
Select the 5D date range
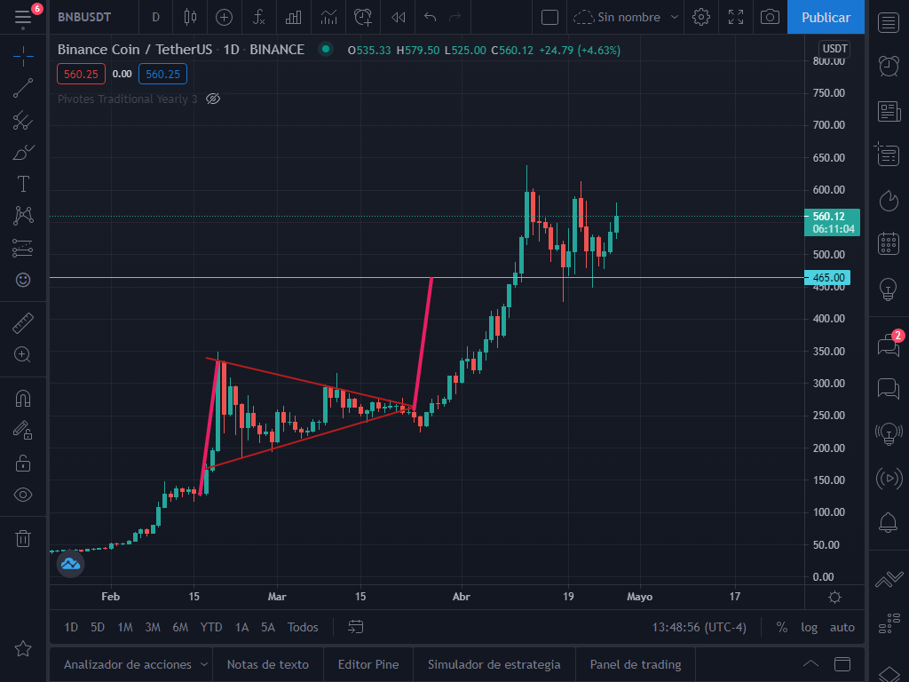click(98, 628)
